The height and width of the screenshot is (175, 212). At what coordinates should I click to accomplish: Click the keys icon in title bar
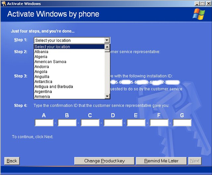point(4,4)
